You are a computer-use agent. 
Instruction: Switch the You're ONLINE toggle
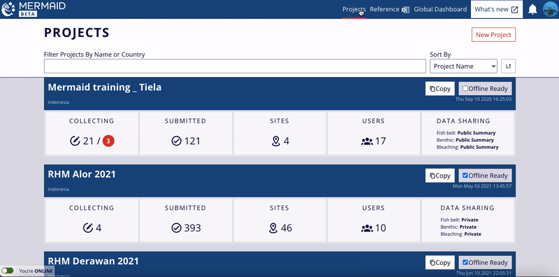(x=8, y=271)
